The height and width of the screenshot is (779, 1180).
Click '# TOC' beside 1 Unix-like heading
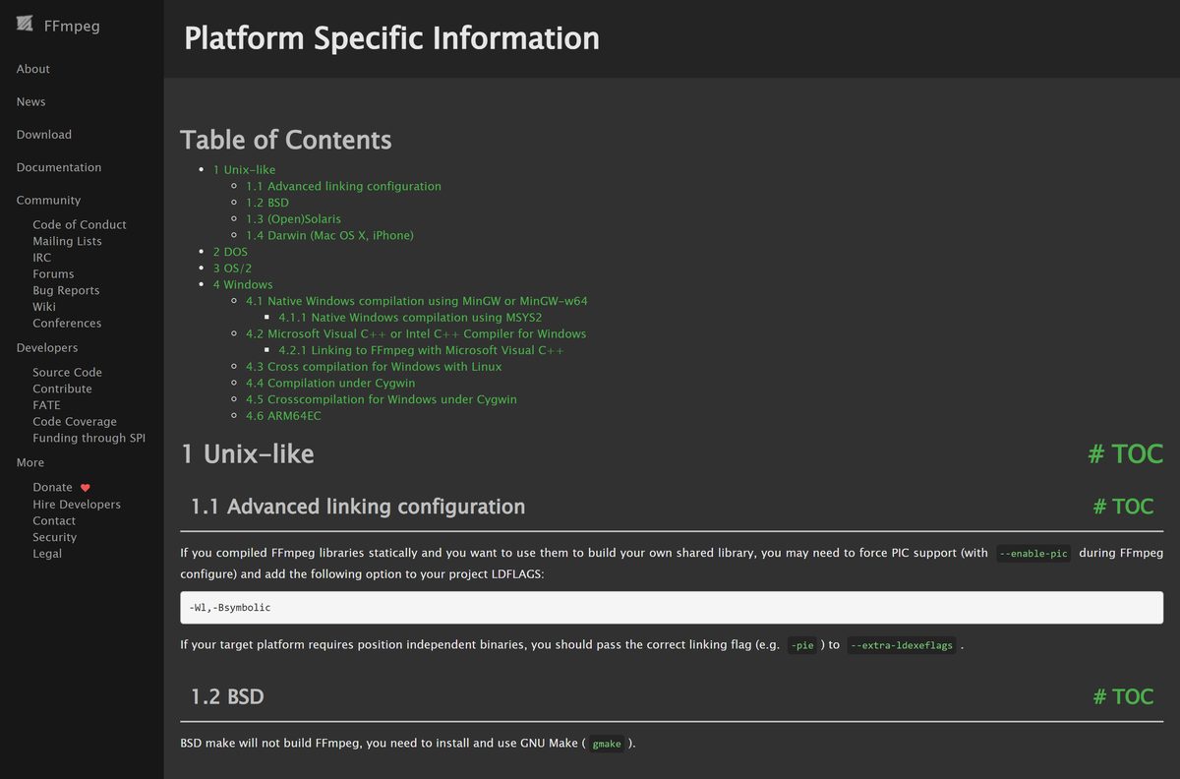(1125, 453)
